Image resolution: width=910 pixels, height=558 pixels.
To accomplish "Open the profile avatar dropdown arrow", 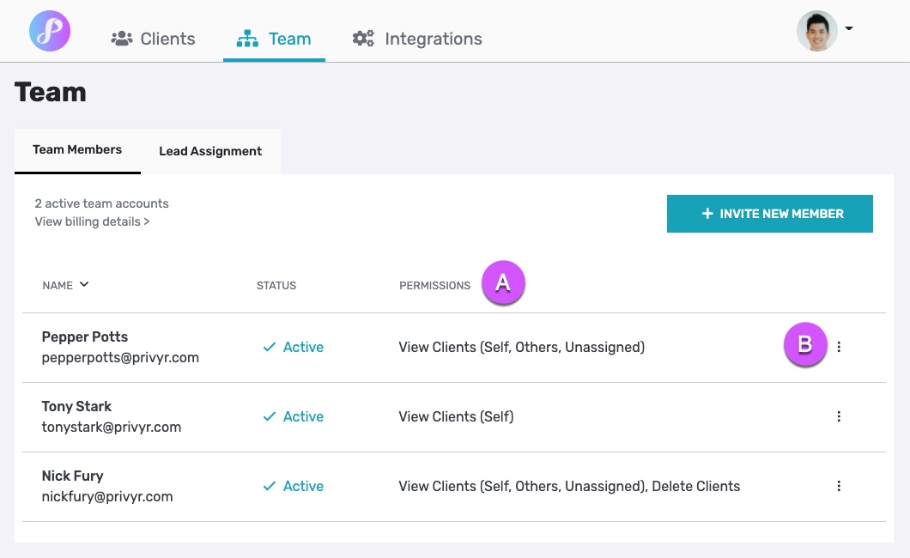I will point(848,30).
